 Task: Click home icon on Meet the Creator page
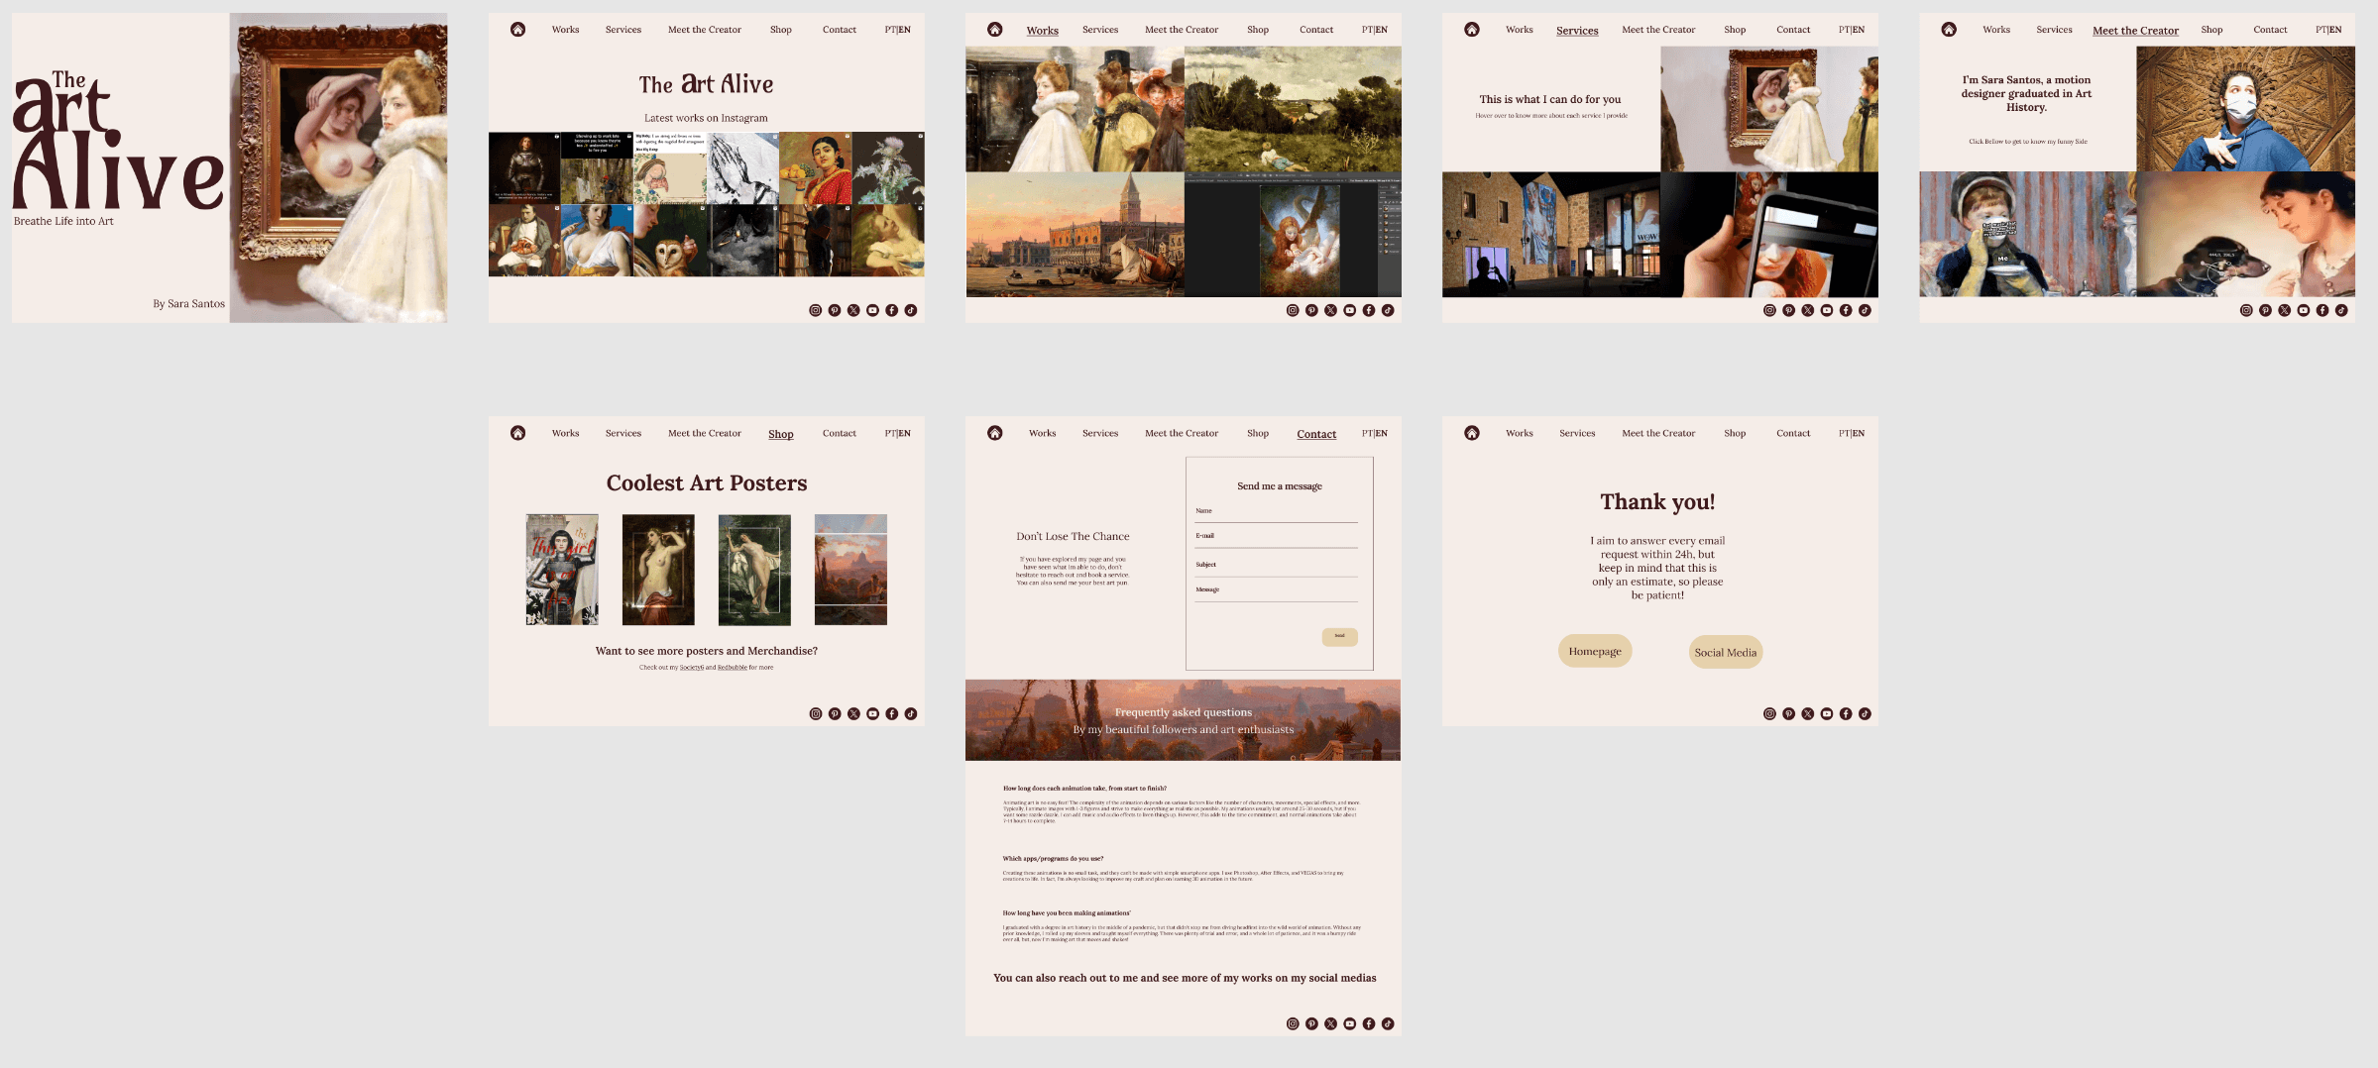click(1949, 30)
